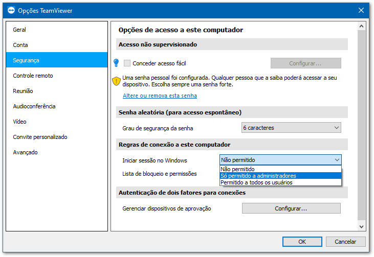The image size is (374, 257).
Task: Click the scrollbar up arrow
Action: pyautogui.click(x=361, y=26)
